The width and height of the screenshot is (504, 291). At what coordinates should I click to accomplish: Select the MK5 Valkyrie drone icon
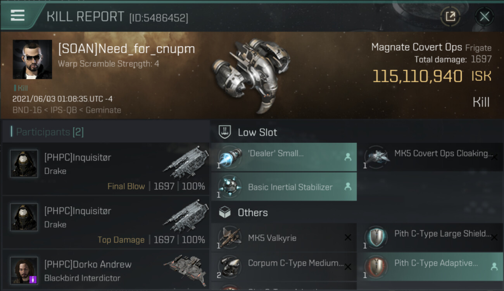pos(230,237)
